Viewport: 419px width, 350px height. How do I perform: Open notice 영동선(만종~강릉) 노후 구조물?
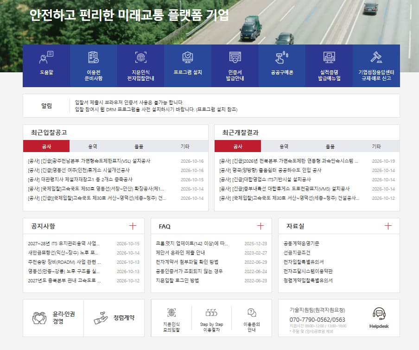tap(64, 271)
